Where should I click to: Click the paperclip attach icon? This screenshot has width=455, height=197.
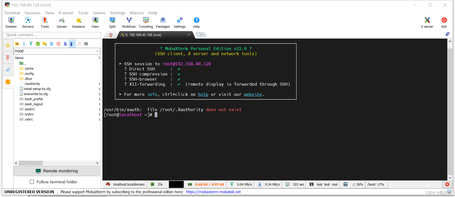448,34
